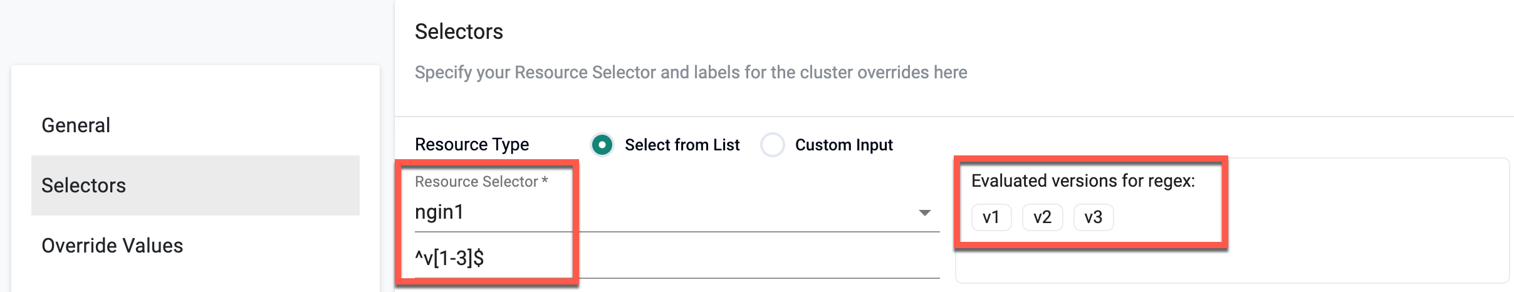Open the Resource Selector field showing ngin1
1514x292 pixels.
click(658, 212)
